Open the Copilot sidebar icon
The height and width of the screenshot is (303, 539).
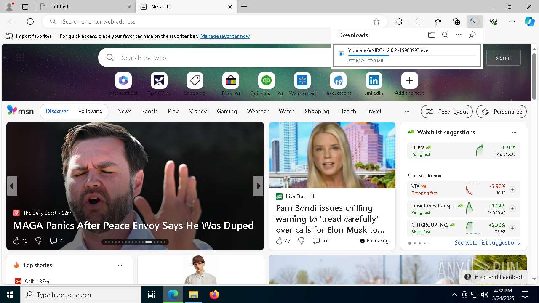pos(529,21)
